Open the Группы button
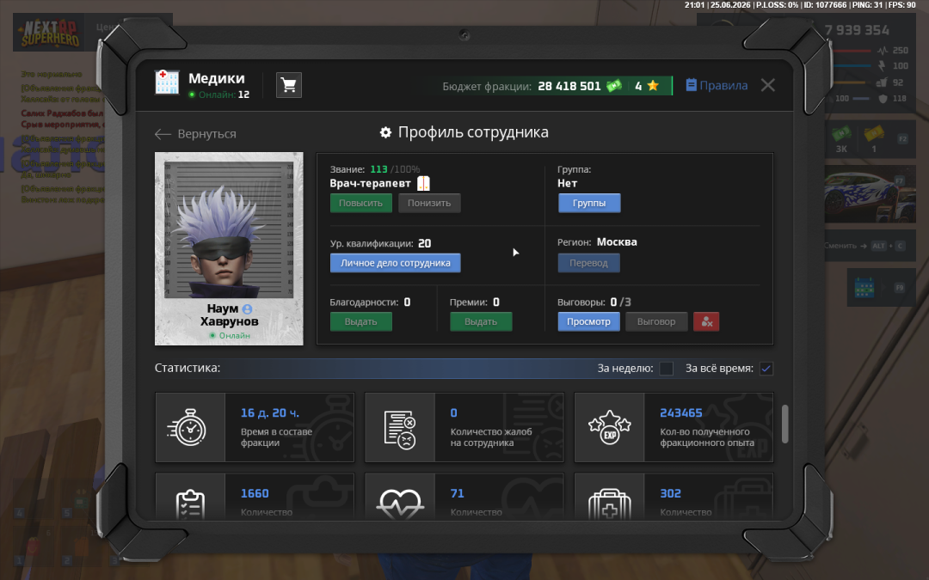The image size is (929, 580). pyautogui.click(x=589, y=203)
